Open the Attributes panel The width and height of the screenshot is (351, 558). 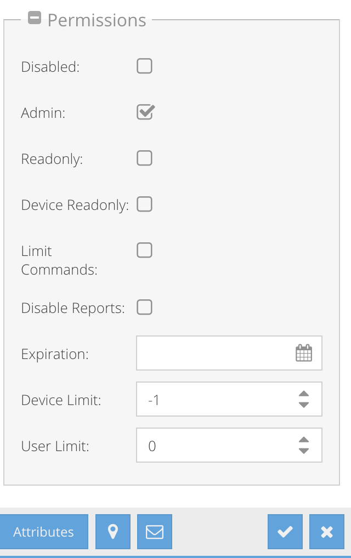tap(44, 531)
